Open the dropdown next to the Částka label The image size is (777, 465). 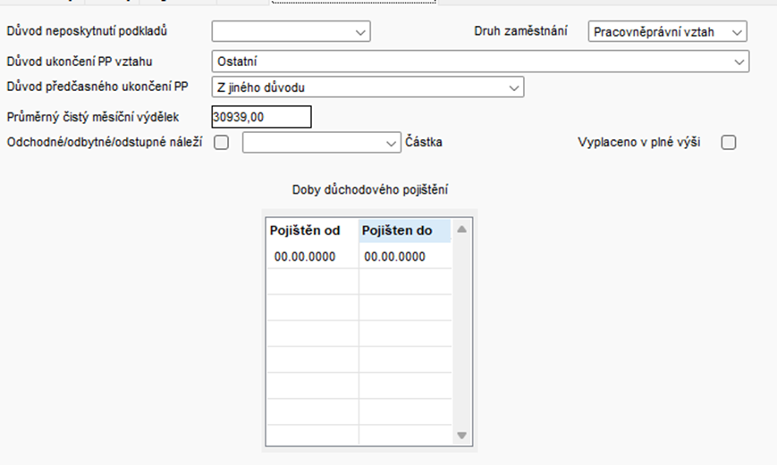tap(322, 143)
